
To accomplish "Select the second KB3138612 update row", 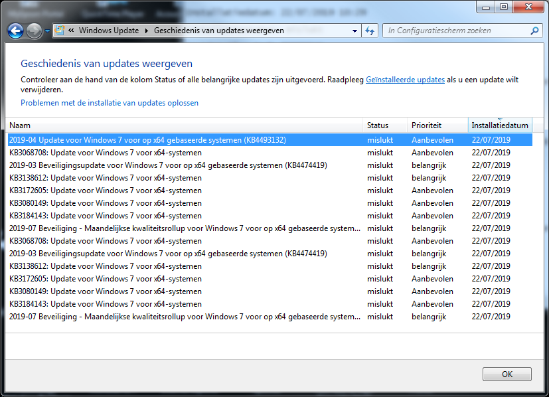I will pos(270,266).
